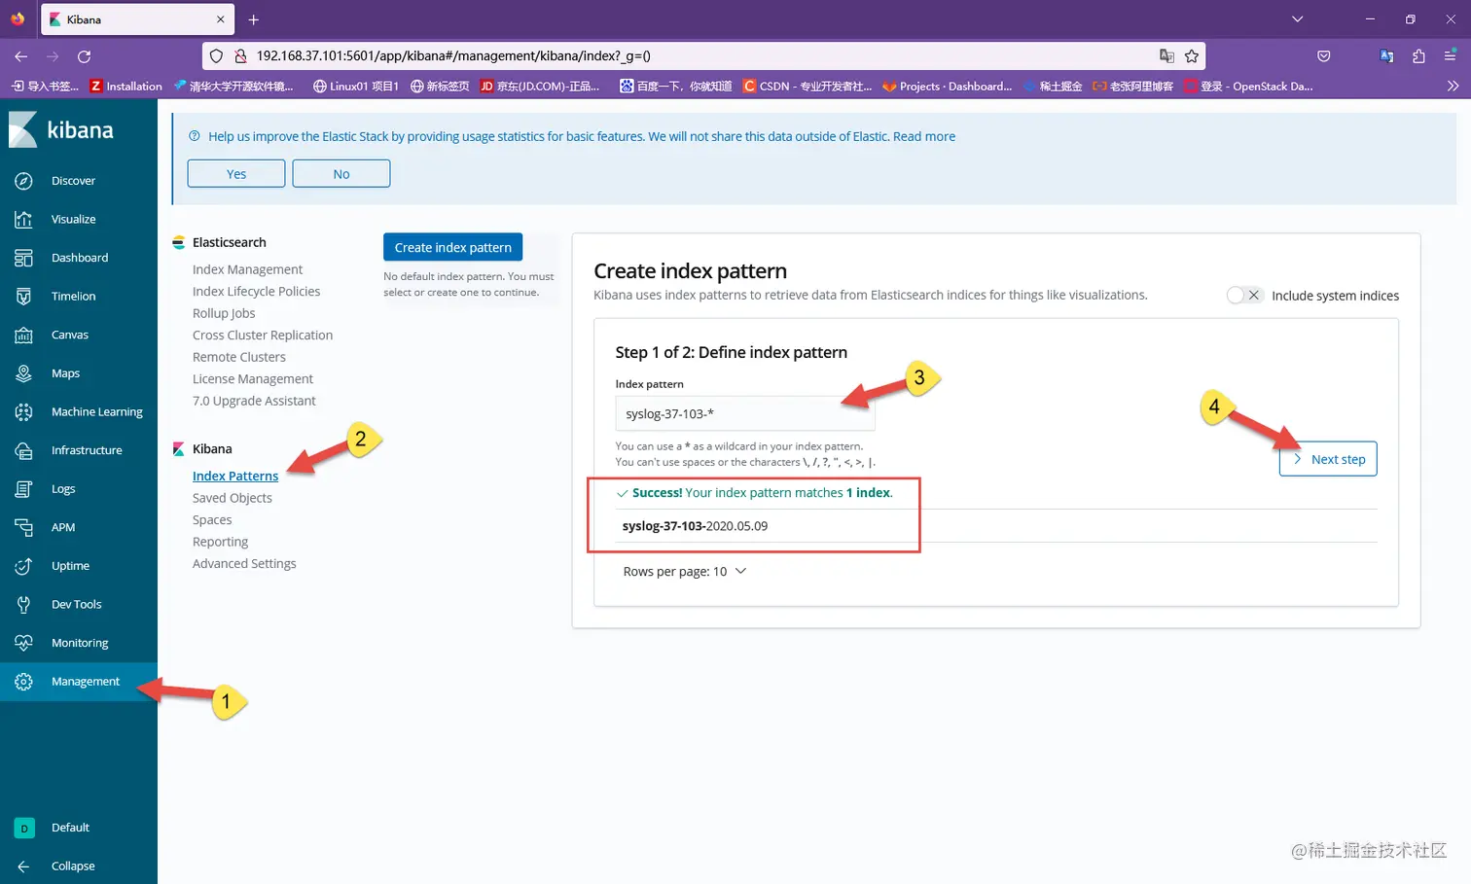
Task: Open Uptime in the sidebar
Action: click(70, 566)
